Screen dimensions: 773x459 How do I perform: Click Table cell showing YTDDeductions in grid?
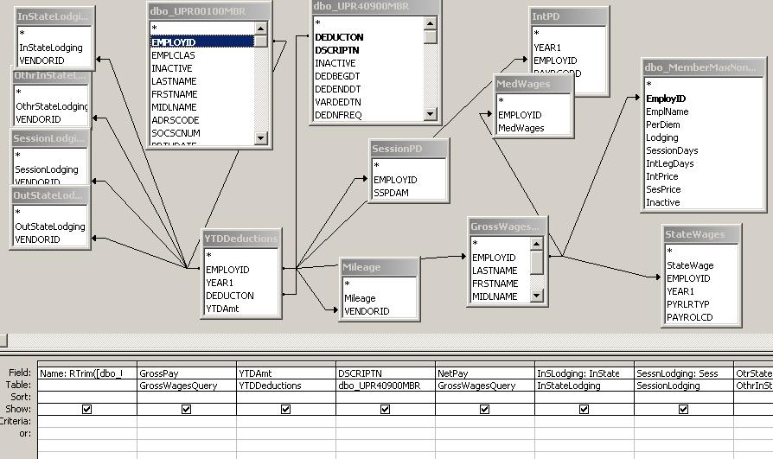pyautogui.click(x=286, y=386)
